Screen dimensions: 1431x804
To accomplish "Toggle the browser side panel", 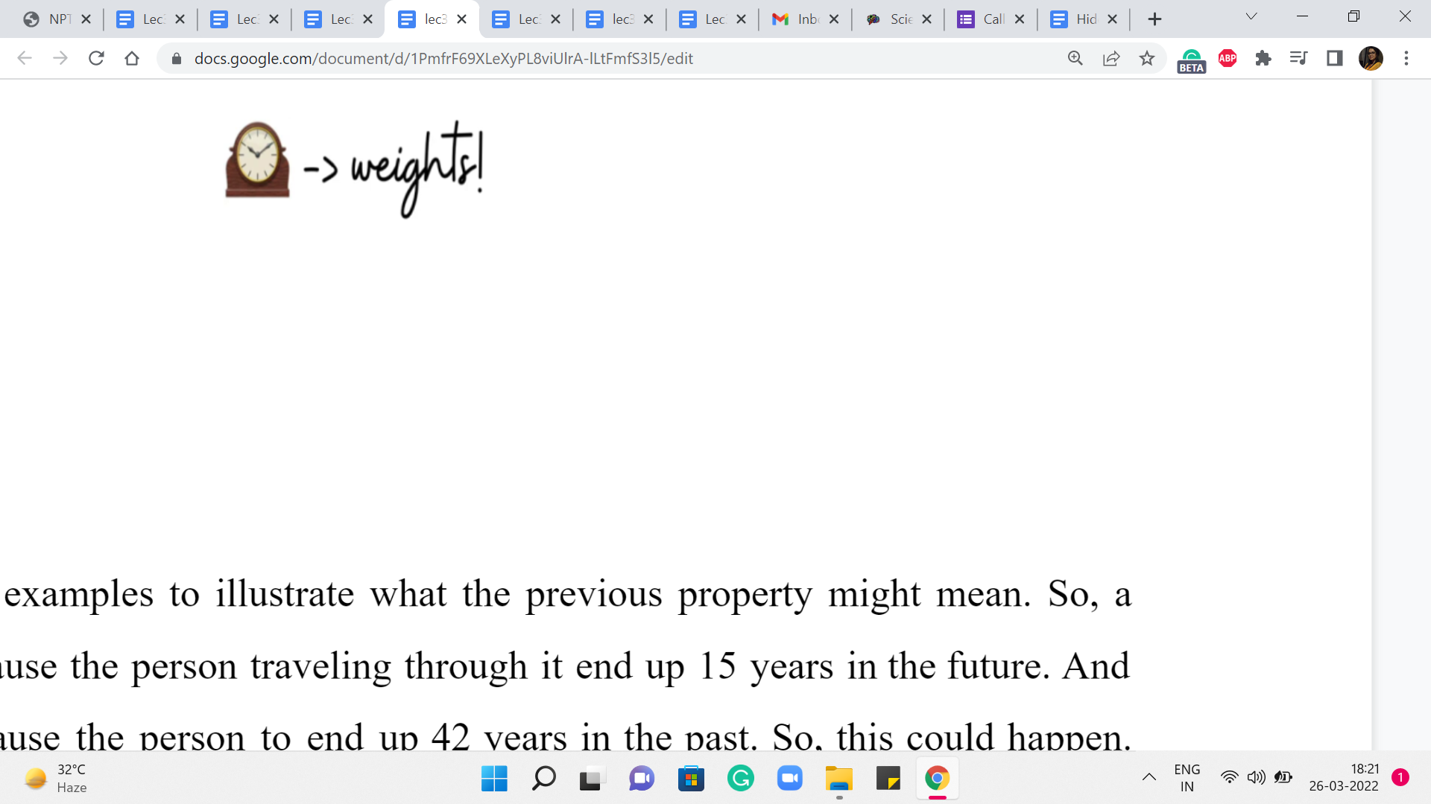I will 1334,58.
